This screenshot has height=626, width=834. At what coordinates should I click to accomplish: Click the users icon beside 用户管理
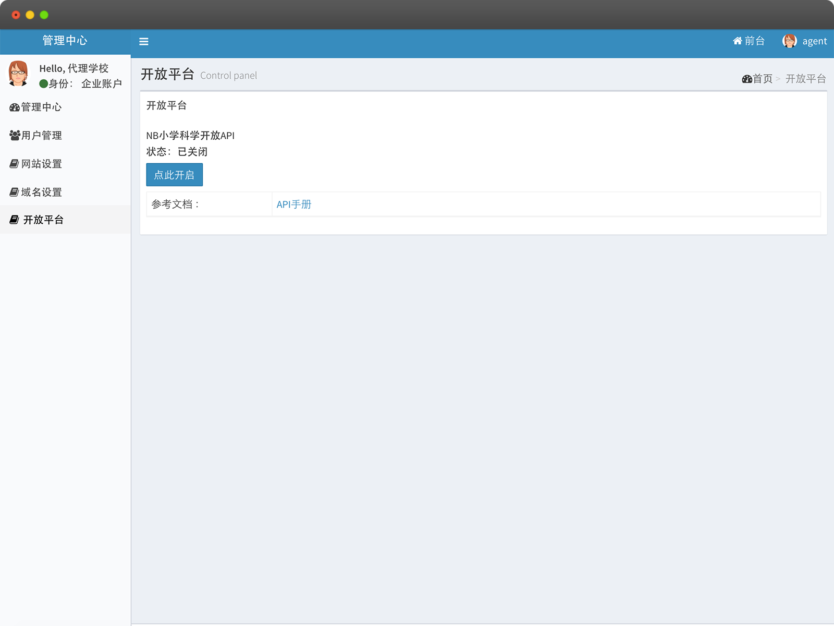click(15, 136)
